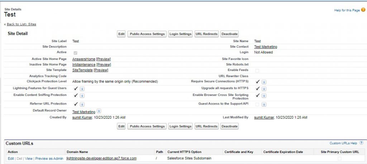
Task: Click info icon beside Require Secure Connections (HTTPS)
Action: pyautogui.click(x=264, y=82)
